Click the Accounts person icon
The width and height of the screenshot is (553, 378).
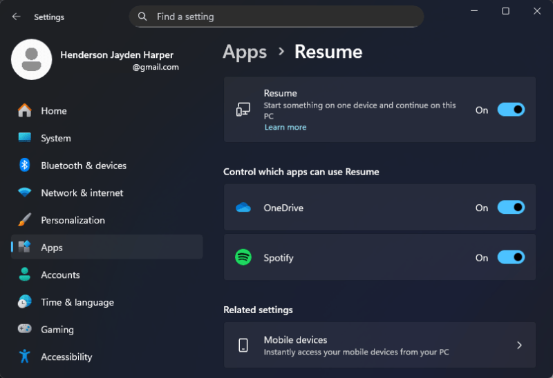click(25, 274)
